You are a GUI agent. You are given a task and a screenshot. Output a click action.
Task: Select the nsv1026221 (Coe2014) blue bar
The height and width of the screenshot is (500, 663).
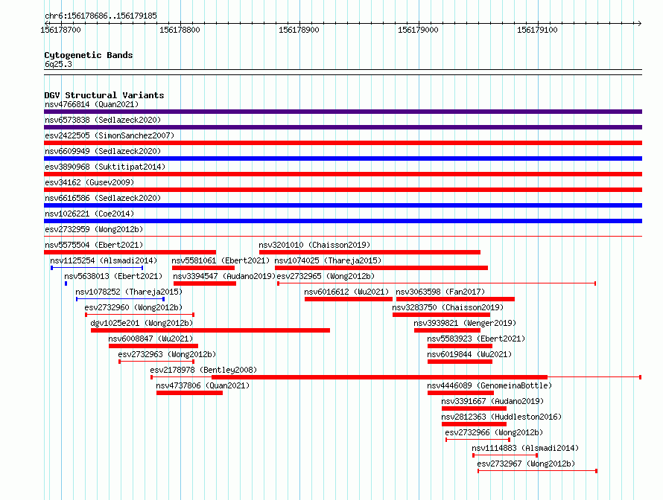(343, 221)
